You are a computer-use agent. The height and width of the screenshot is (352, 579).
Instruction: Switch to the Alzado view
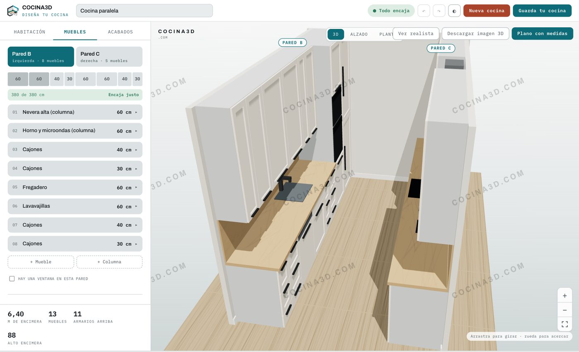(x=359, y=34)
